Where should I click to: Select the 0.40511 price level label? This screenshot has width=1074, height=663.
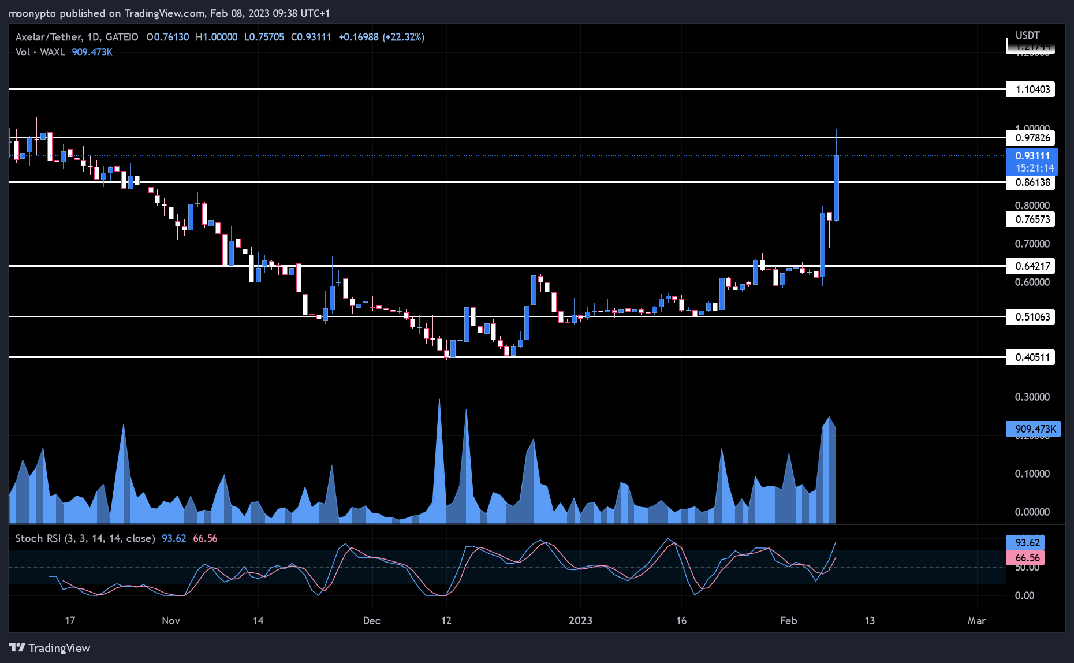(x=1031, y=357)
